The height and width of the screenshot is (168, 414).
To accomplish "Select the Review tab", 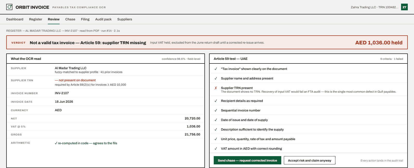I will coord(54,19).
